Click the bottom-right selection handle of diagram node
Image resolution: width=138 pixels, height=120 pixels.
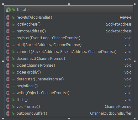(135, 118)
